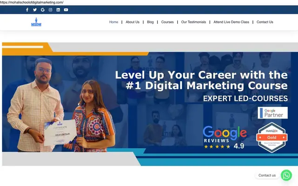Click the HubSpot Gold badge

tap(272, 138)
